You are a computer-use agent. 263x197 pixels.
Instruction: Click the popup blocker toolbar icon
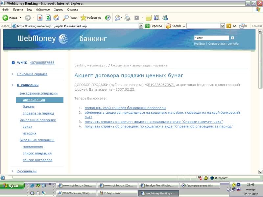tap(242, 26)
